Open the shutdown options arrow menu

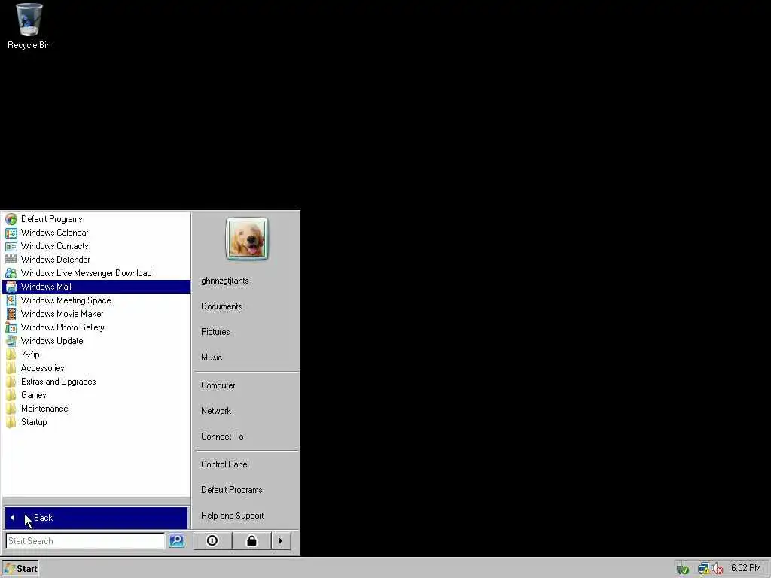(281, 540)
